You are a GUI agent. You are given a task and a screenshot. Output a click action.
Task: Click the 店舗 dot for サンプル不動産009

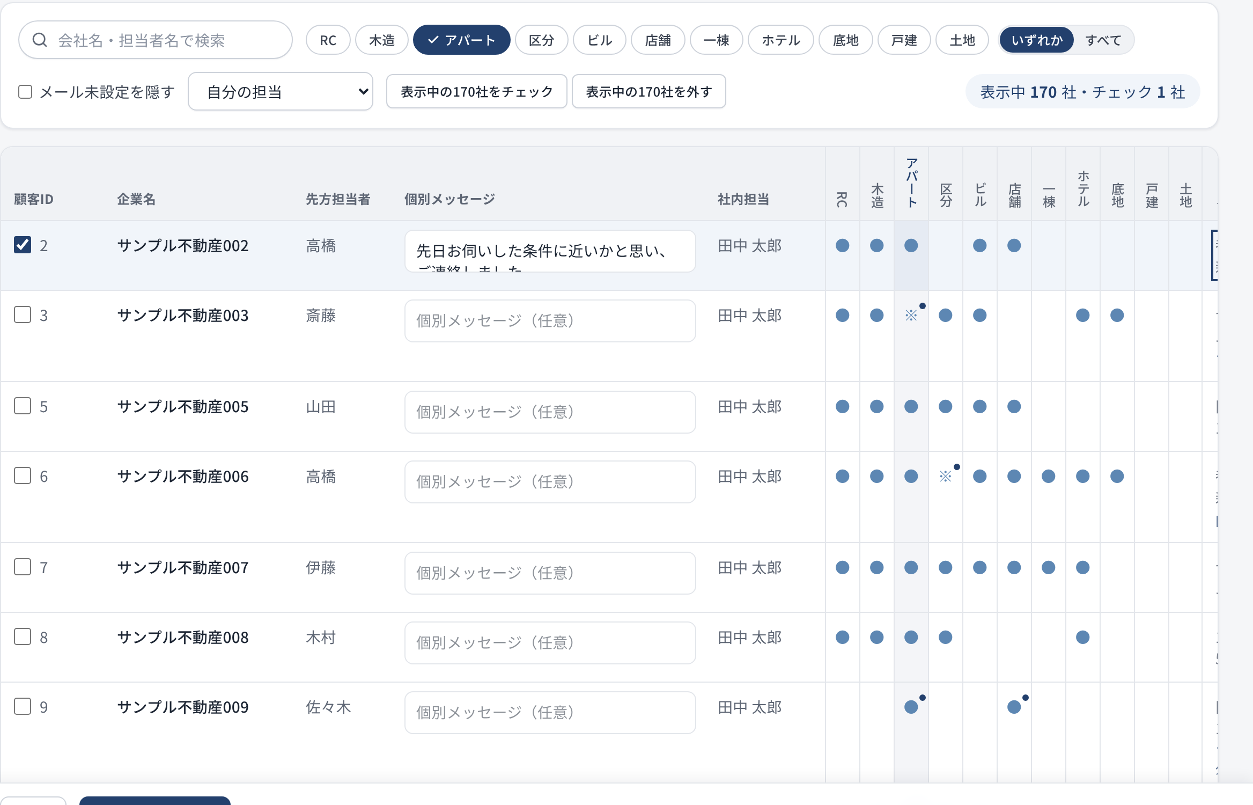pos(1014,707)
